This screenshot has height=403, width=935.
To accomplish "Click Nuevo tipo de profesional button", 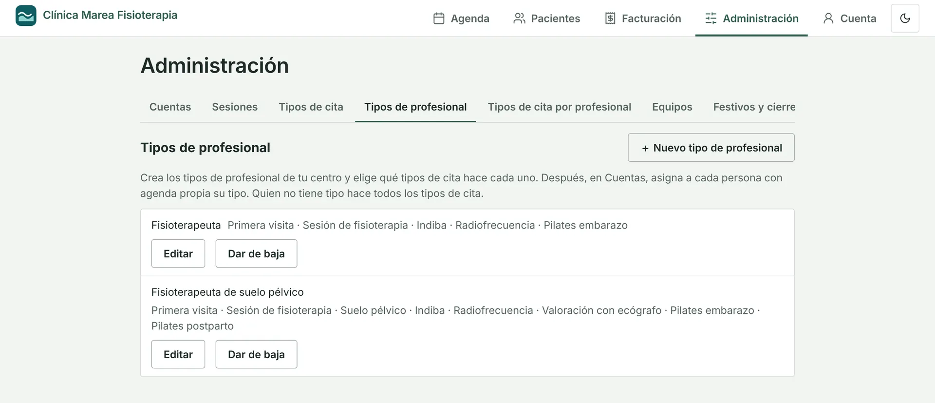I will coord(711,148).
